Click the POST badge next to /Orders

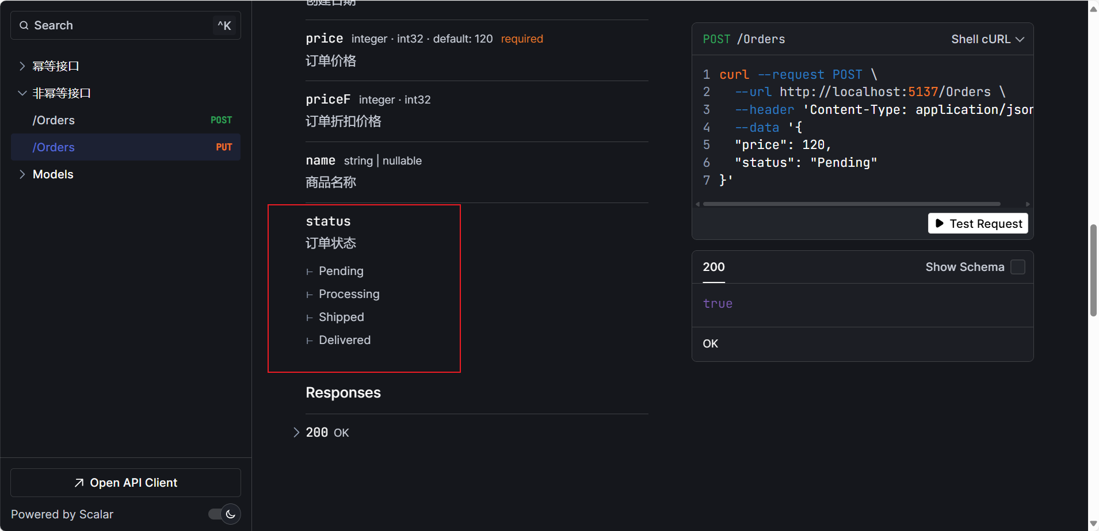[221, 120]
